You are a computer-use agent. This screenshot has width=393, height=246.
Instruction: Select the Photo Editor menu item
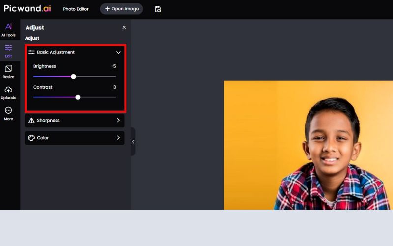point(75,9)
